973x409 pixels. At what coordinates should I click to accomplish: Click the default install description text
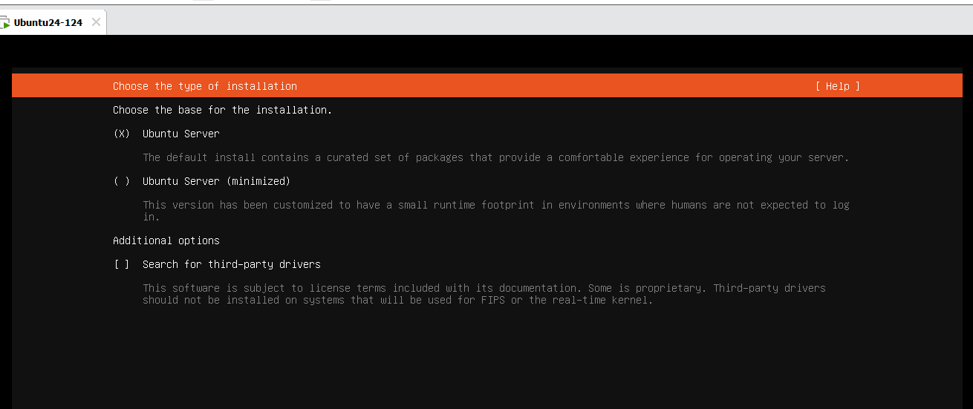point(495,157)
